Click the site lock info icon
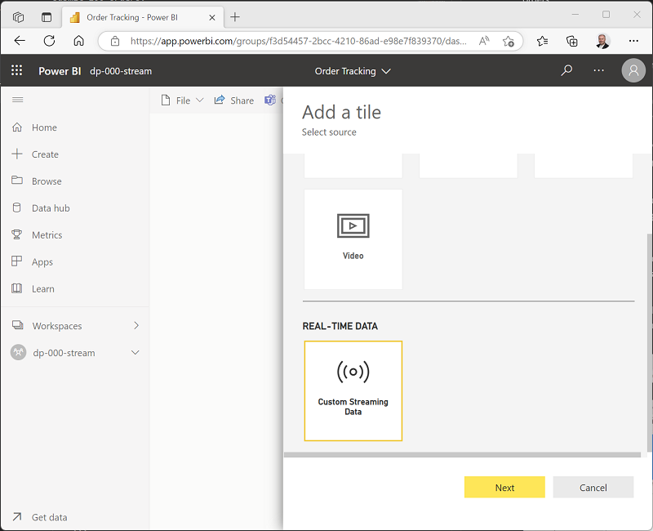The height and width of the screenshot is (531, 653). point(115,42)
